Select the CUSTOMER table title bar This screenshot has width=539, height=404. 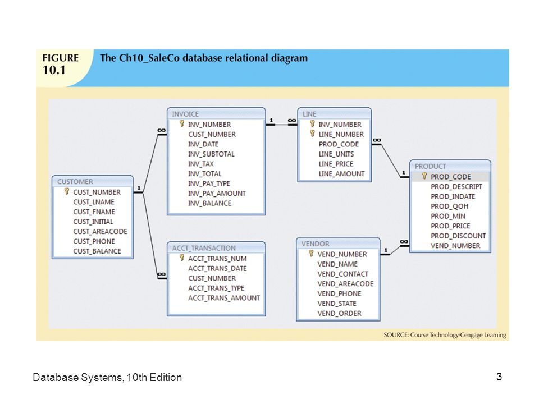click(x=93, y=181)
